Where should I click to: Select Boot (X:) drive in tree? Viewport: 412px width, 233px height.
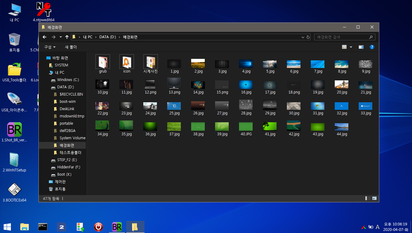tap(61, 174)
